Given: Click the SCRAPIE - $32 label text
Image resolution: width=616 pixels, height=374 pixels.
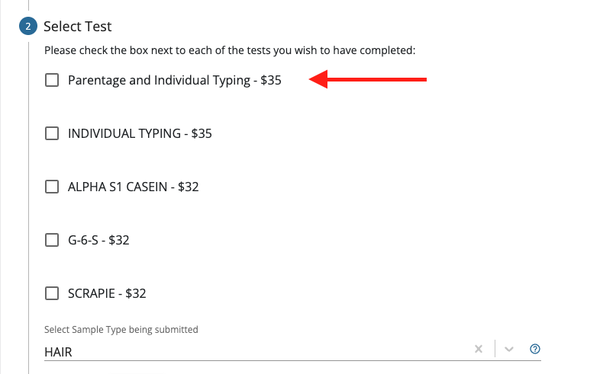Looking at the screenshot, I should coord(107,293).
